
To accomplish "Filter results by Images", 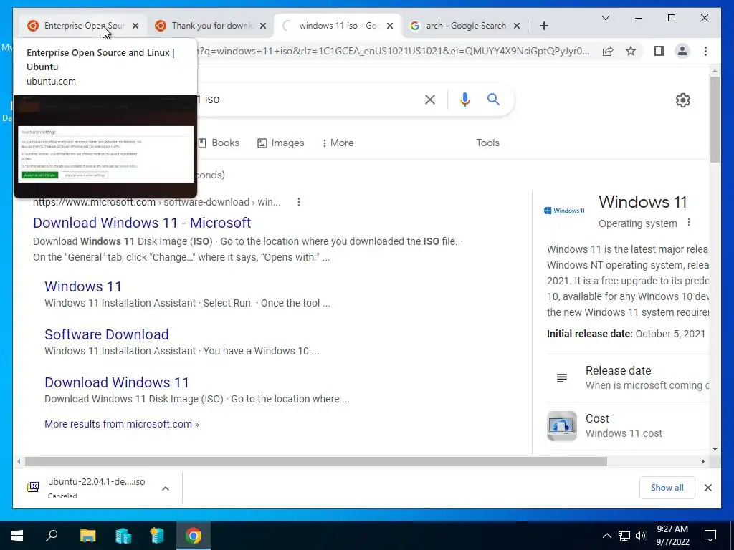I will click(x=281, y=143).
